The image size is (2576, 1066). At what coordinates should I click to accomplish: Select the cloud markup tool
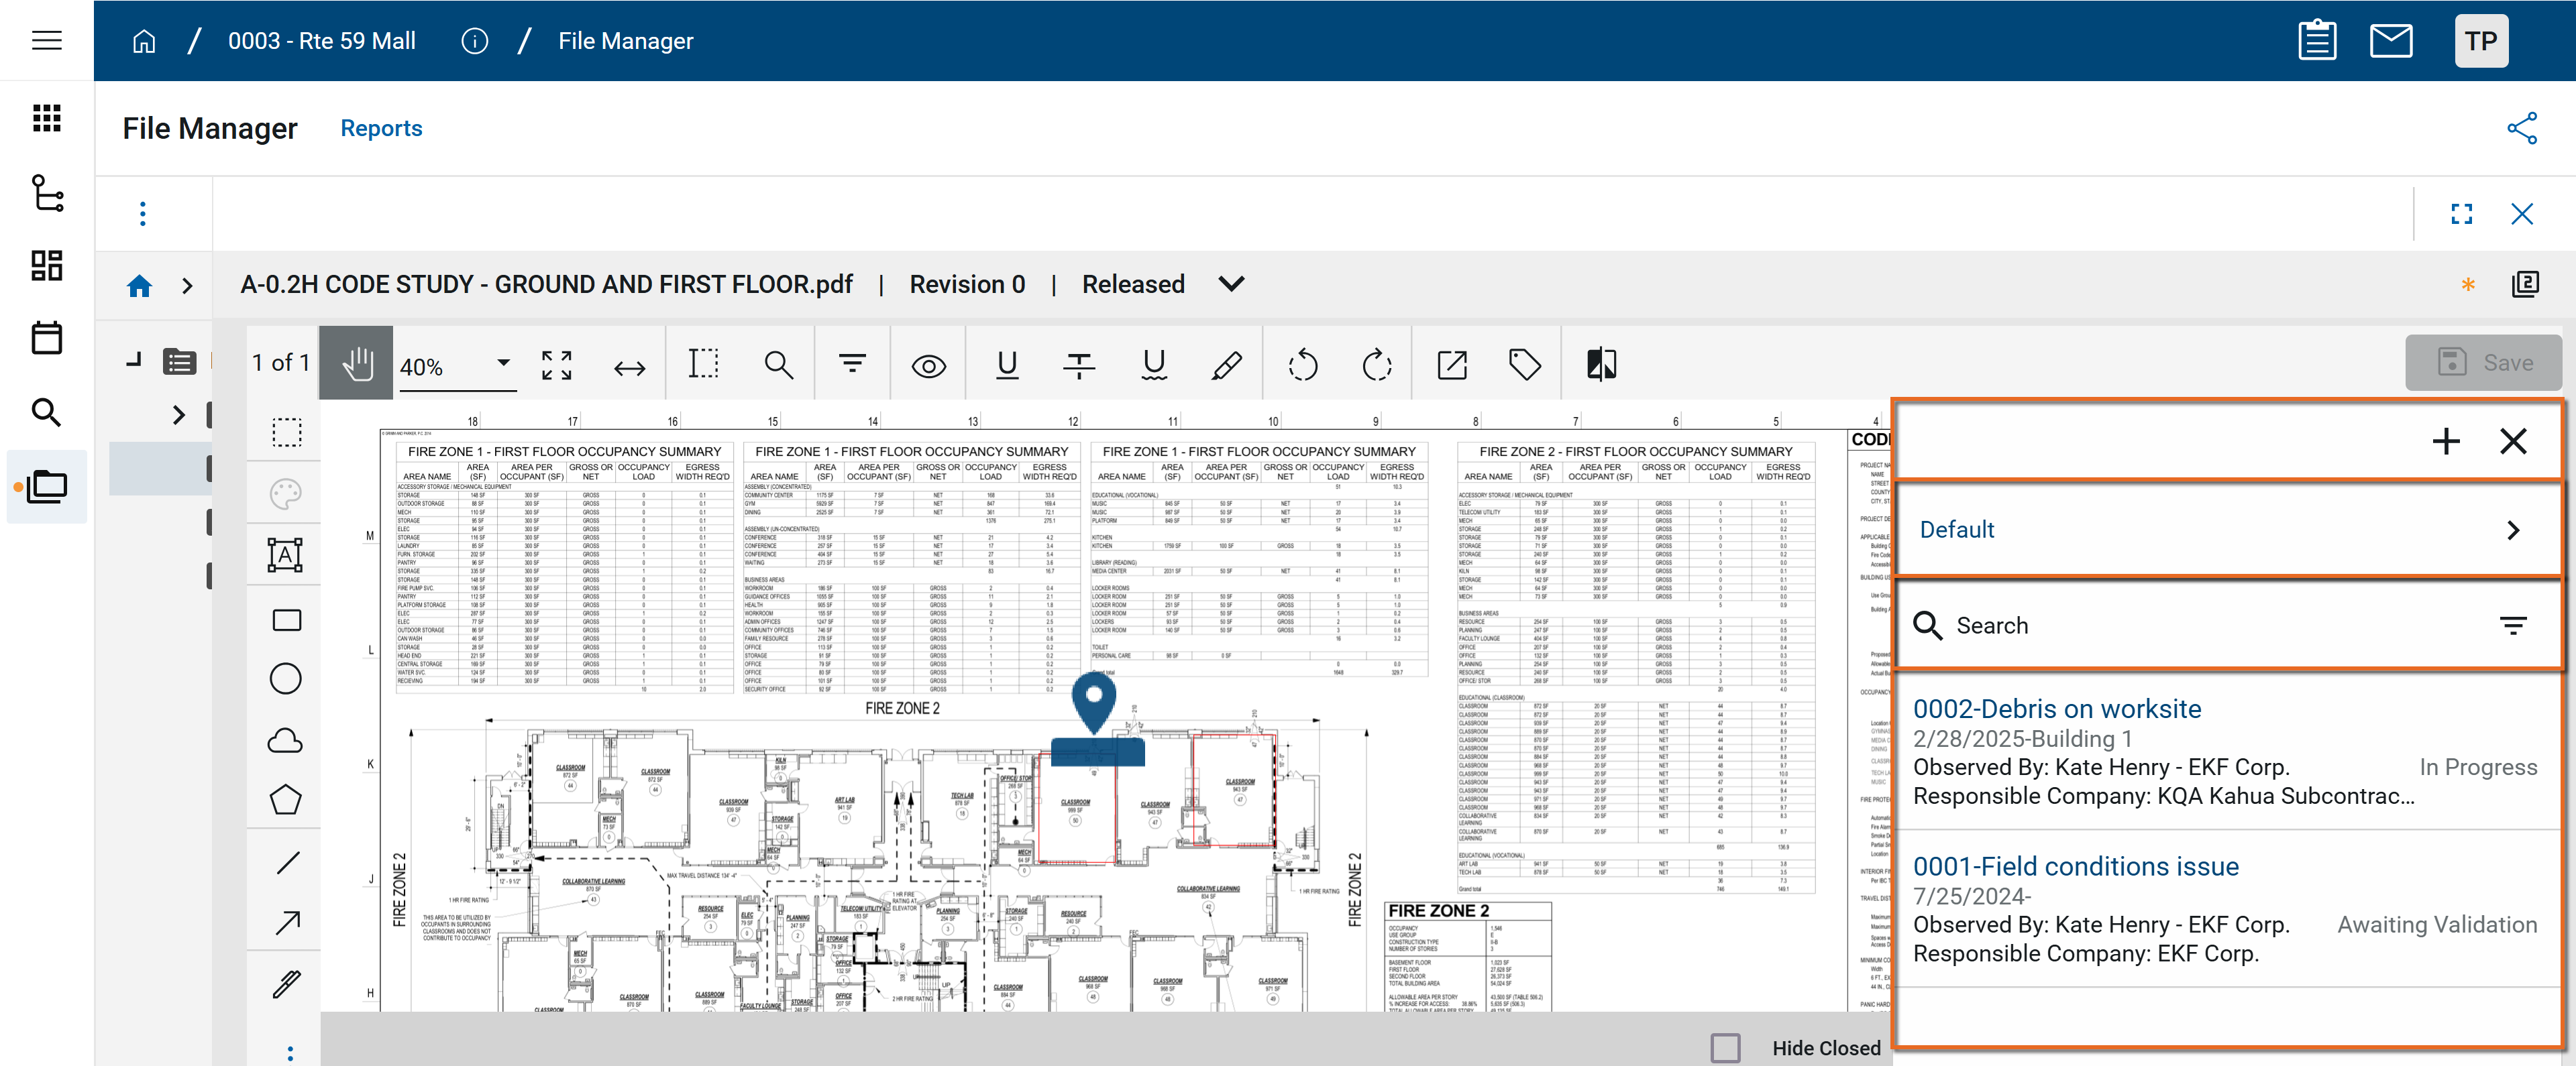point(285,740)
